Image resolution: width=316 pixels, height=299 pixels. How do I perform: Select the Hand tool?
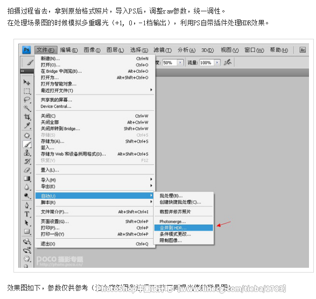(27, 259)
